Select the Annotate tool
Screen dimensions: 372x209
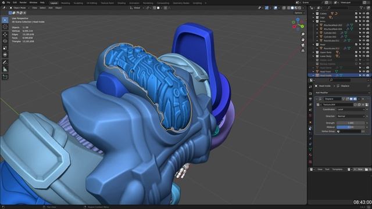click(x=5, y=63)
